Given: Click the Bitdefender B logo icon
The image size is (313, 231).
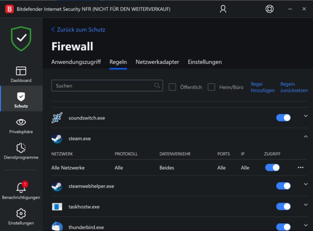Looking at the screenshot, I should click(9, 9).
